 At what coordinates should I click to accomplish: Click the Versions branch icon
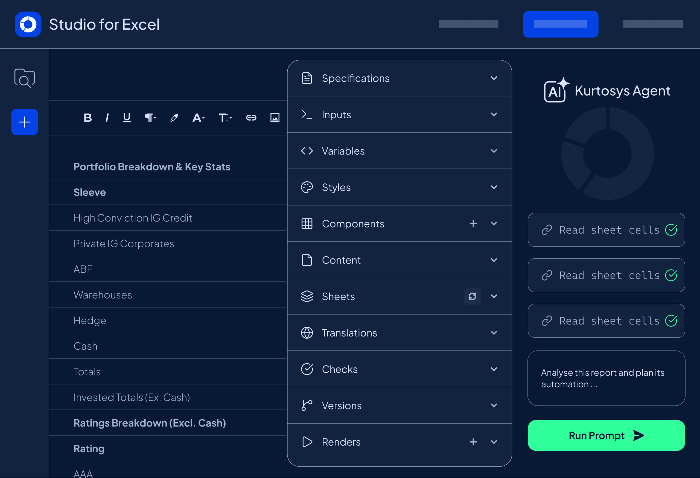[x=307, y=406]
